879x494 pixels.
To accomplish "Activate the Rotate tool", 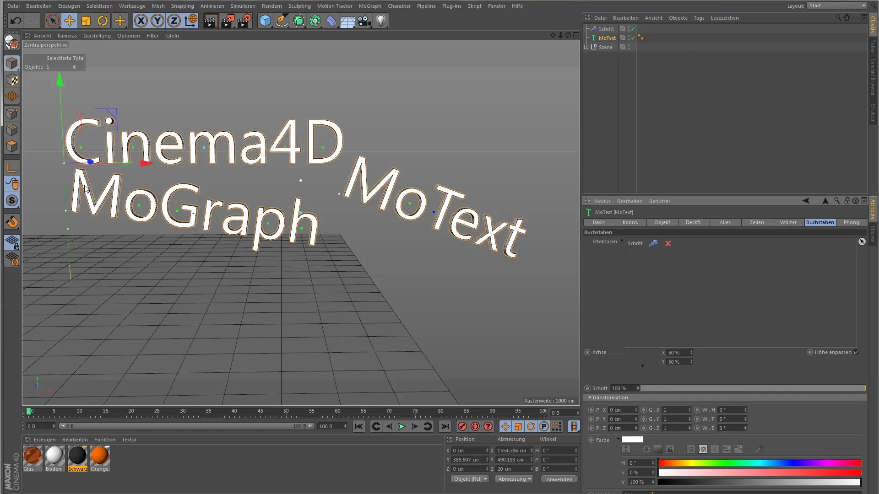I will 103,21.
